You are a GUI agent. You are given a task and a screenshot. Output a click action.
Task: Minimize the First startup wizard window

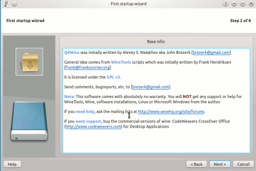[234, 4]
